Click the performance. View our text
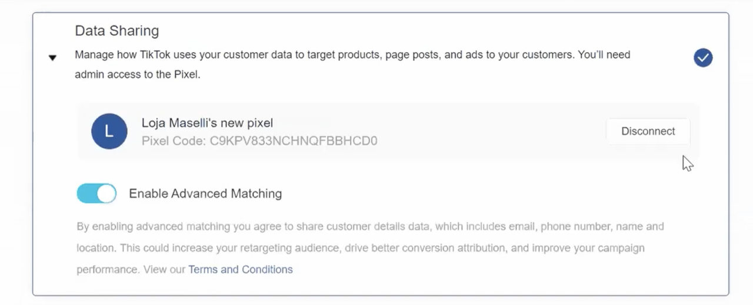Viewport: 753px width, 305px height. (131, 269)
